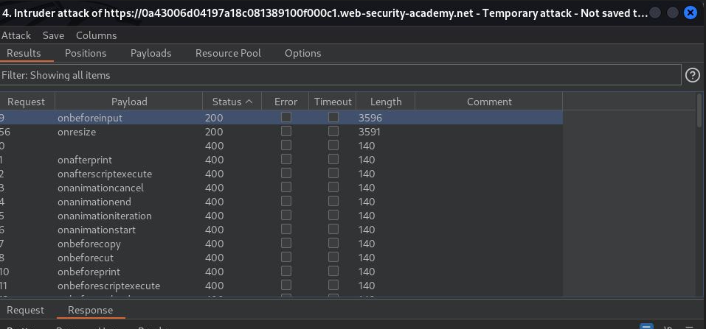This screenshot has width=706, height=329.
Task: Sort results by Length column header
Action: [x=386, y=102]
